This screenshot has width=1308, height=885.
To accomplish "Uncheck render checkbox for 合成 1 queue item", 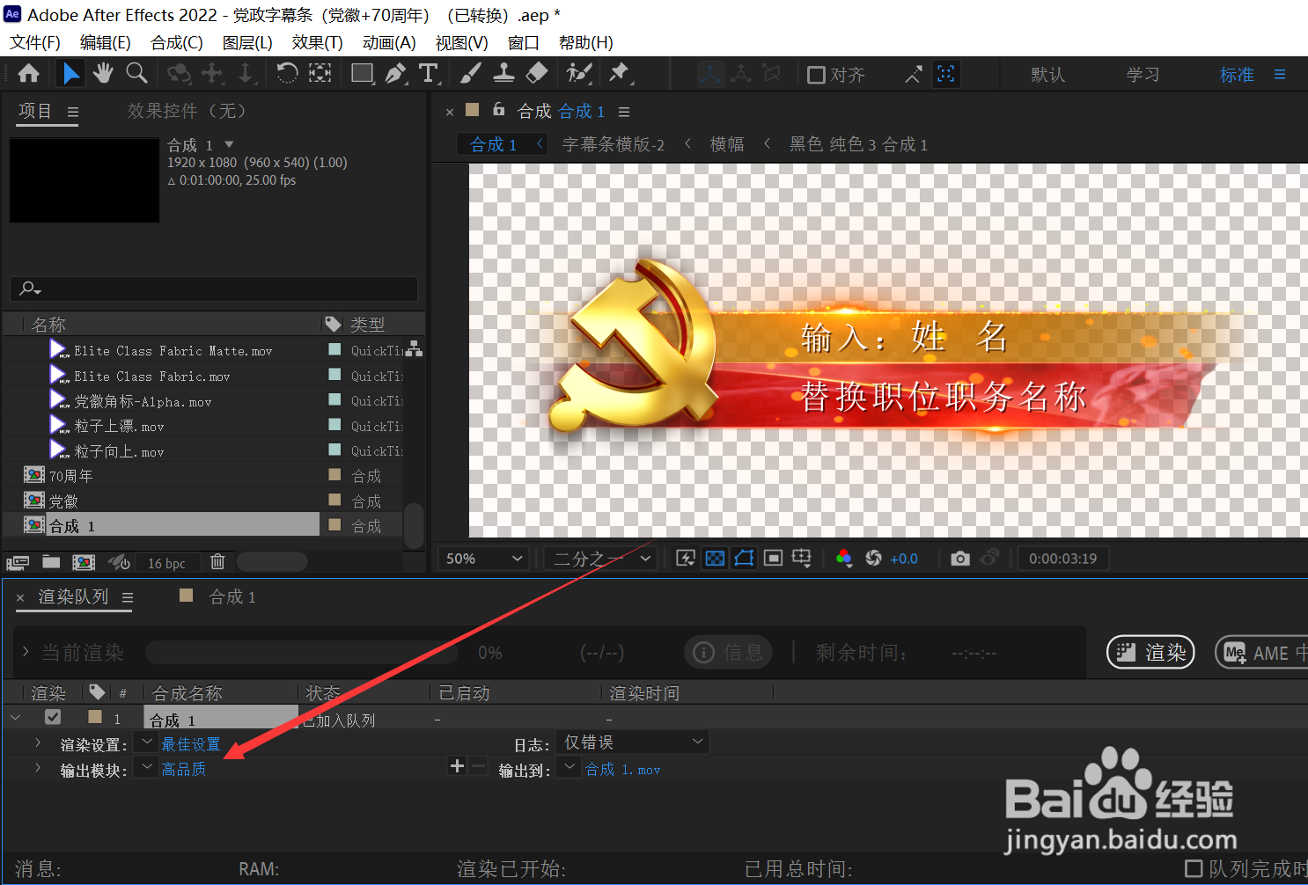I will (x=53, y=717).
